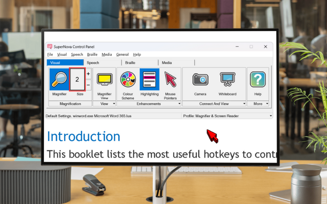Open Mouse Pointers red arrow icon
327x204 pixels.
(x=170, y=79)
